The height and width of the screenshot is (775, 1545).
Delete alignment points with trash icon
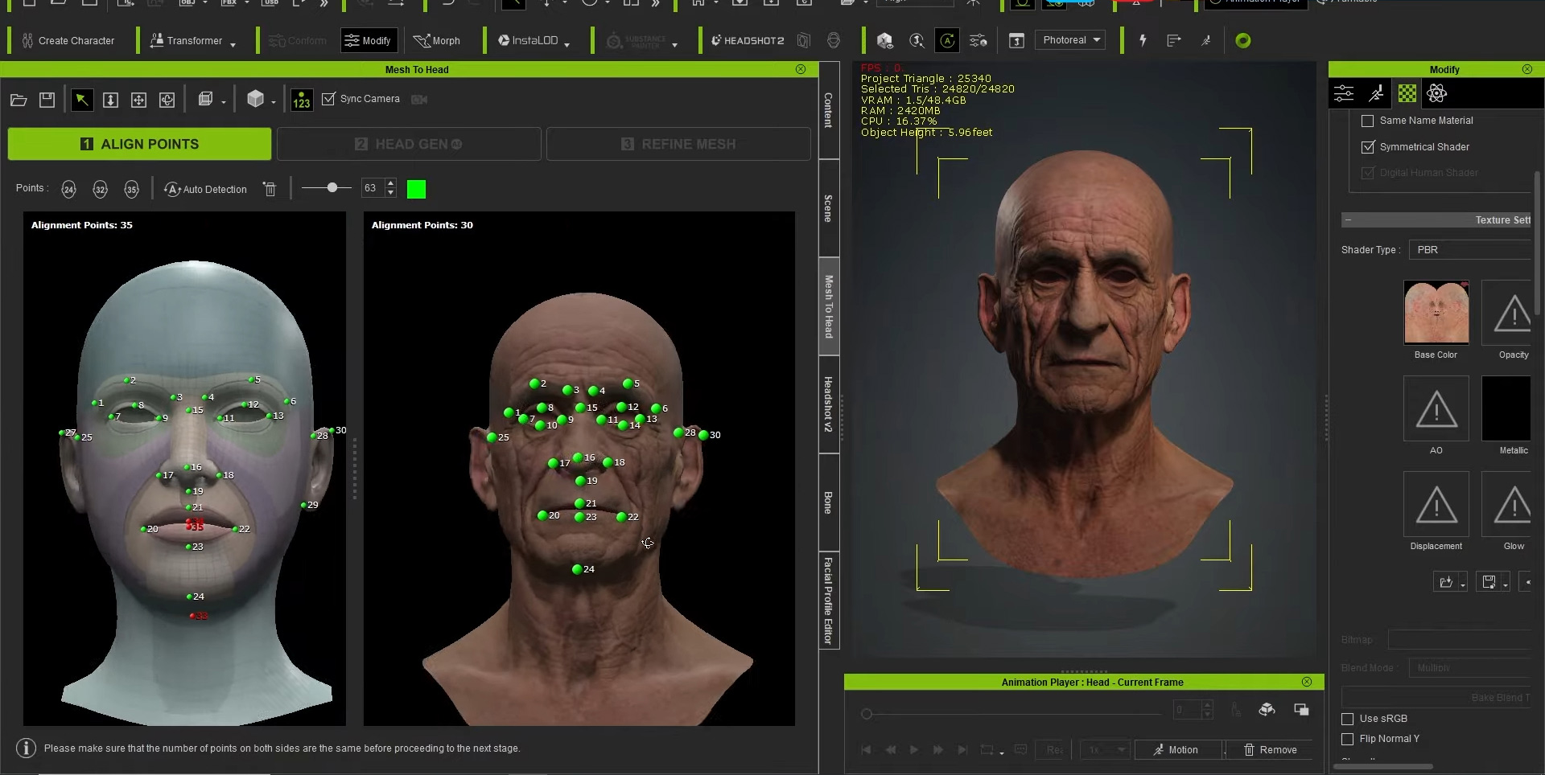pyautogui.click(x=270, y=190)
